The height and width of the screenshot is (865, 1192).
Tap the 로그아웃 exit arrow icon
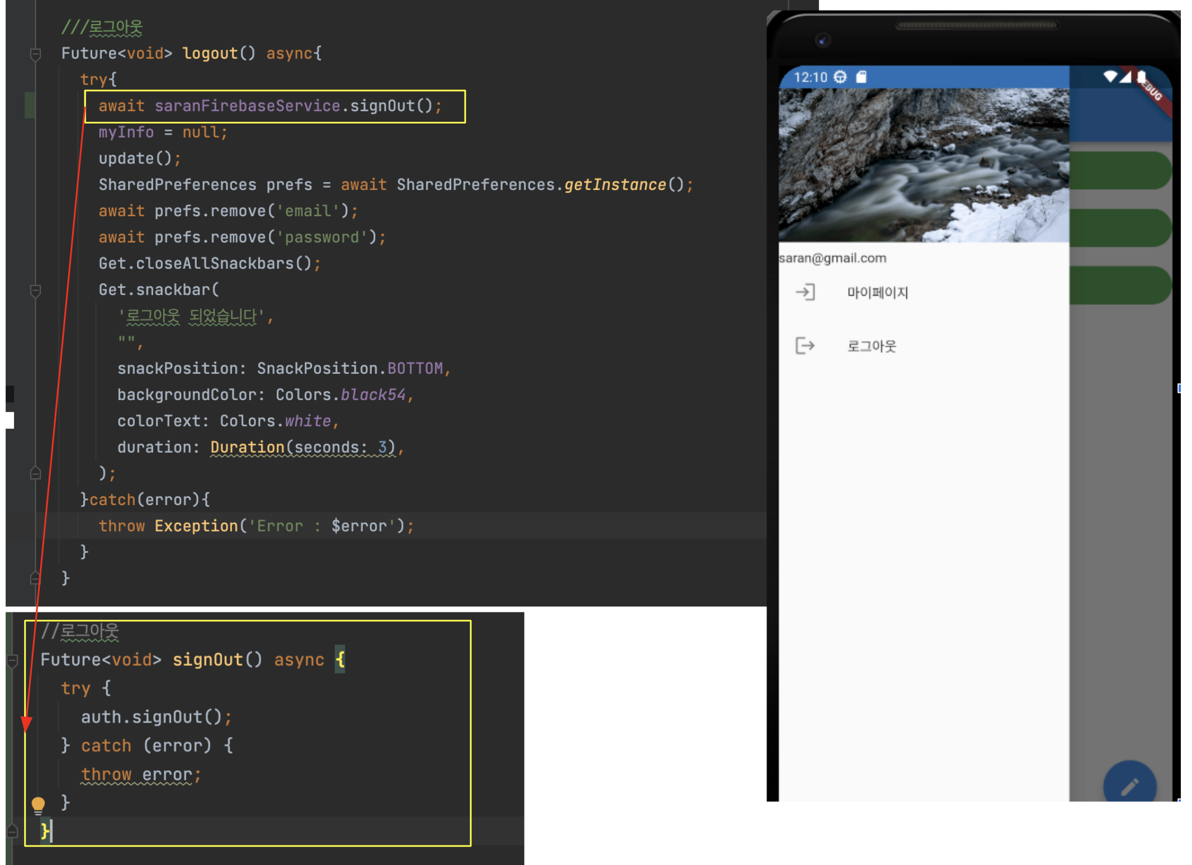(805, 345)
